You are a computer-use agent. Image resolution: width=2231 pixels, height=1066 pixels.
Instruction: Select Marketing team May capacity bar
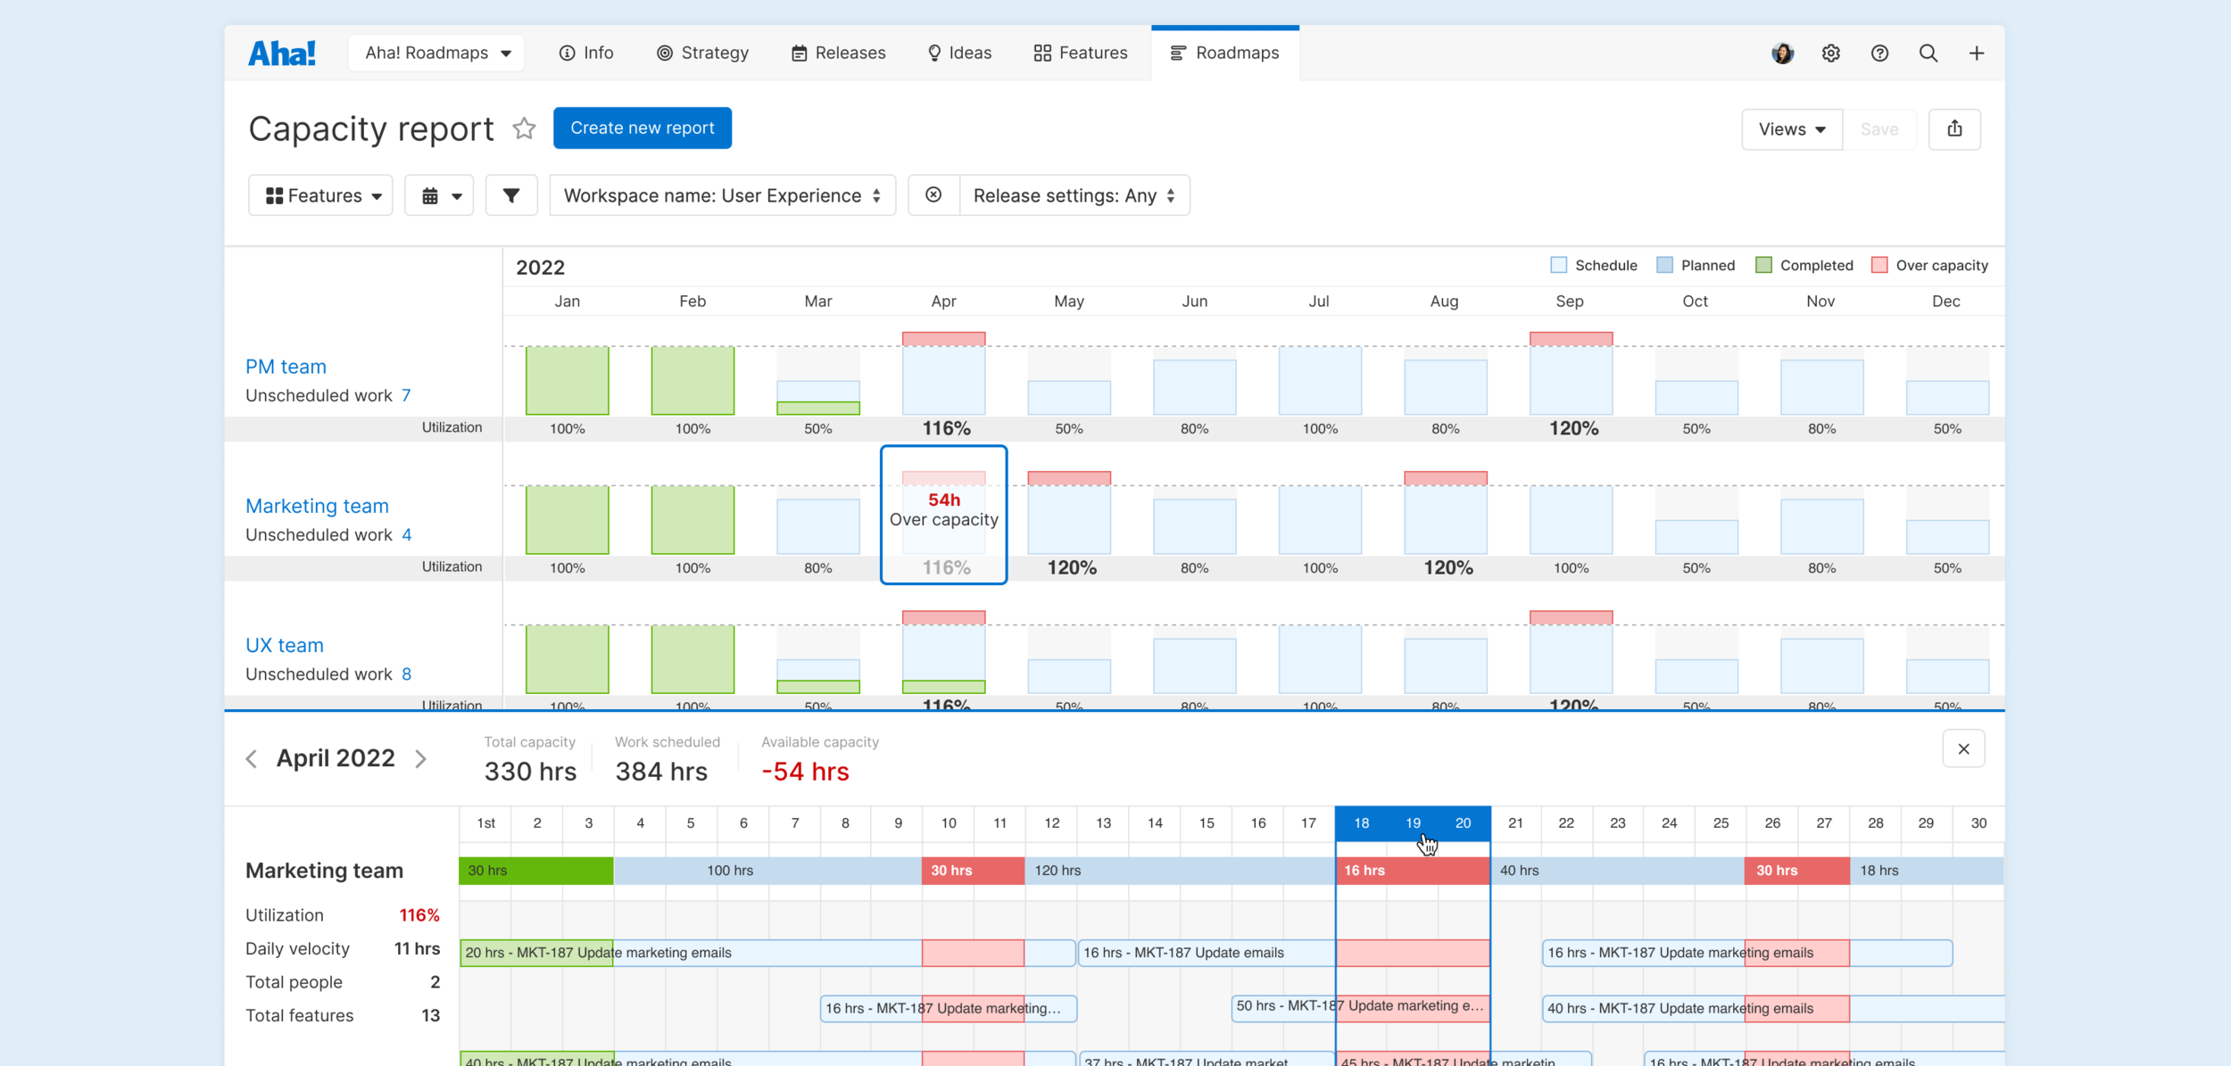(x=1069, y=513)
